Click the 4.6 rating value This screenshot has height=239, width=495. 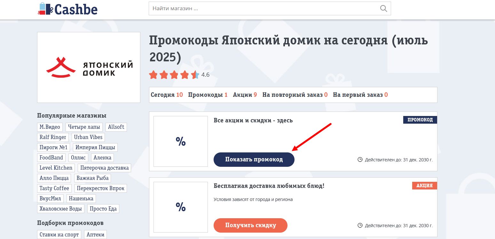click(x=206, y=75)
